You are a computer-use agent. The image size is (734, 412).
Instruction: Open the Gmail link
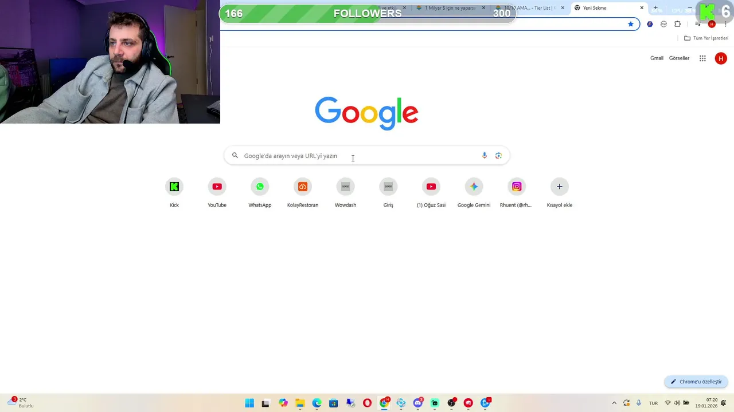[x=657, y=58]
